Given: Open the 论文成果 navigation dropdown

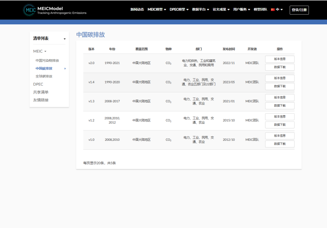Looking at the screenshot, I should point(221,10).
